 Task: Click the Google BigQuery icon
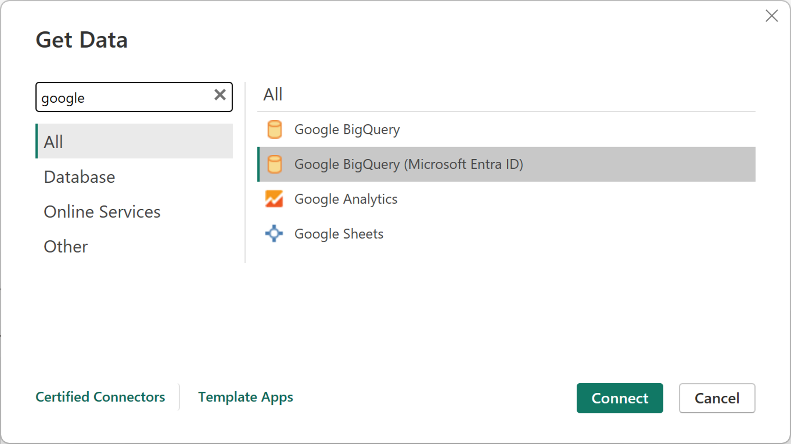coord(275,129)
